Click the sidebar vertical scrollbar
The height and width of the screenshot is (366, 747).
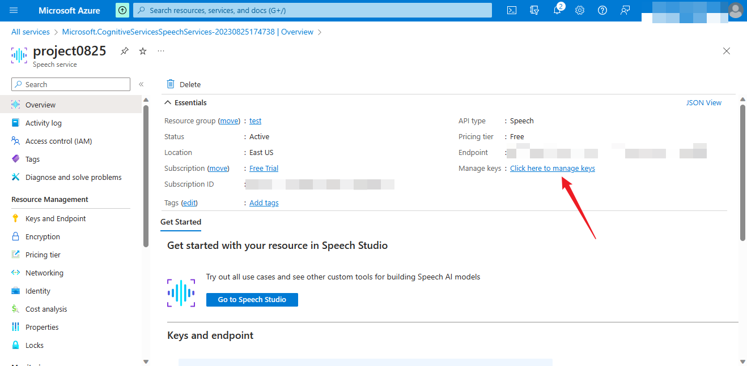pyautogui.click(x=146, y=175)
